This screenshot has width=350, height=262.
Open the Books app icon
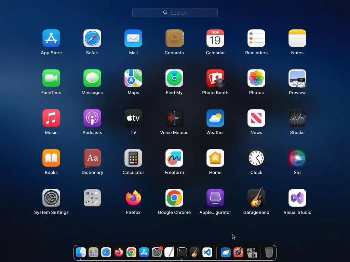(51, 158)
